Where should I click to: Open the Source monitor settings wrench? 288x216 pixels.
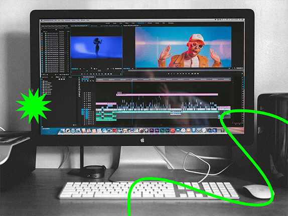pyautogui.click(x=113, y=69)
